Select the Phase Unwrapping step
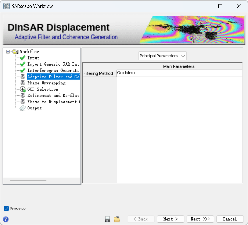The height and width of the screenshot is (225, 248). (46, 83)
